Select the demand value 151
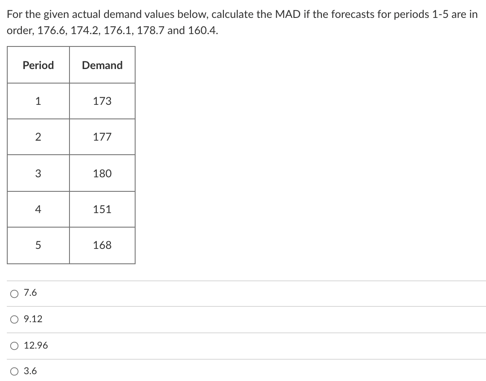This screenshot has width=486, height=381. tap(102, 209)
